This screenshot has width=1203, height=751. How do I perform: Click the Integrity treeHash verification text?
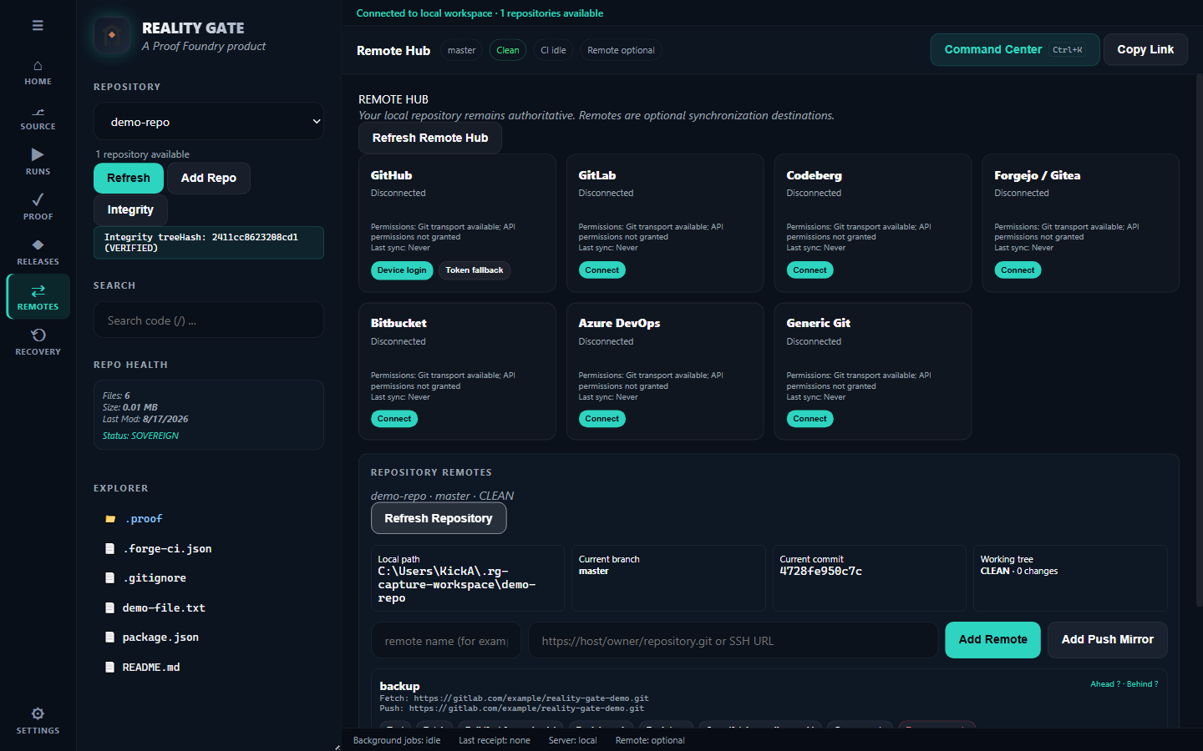(209, 243)
